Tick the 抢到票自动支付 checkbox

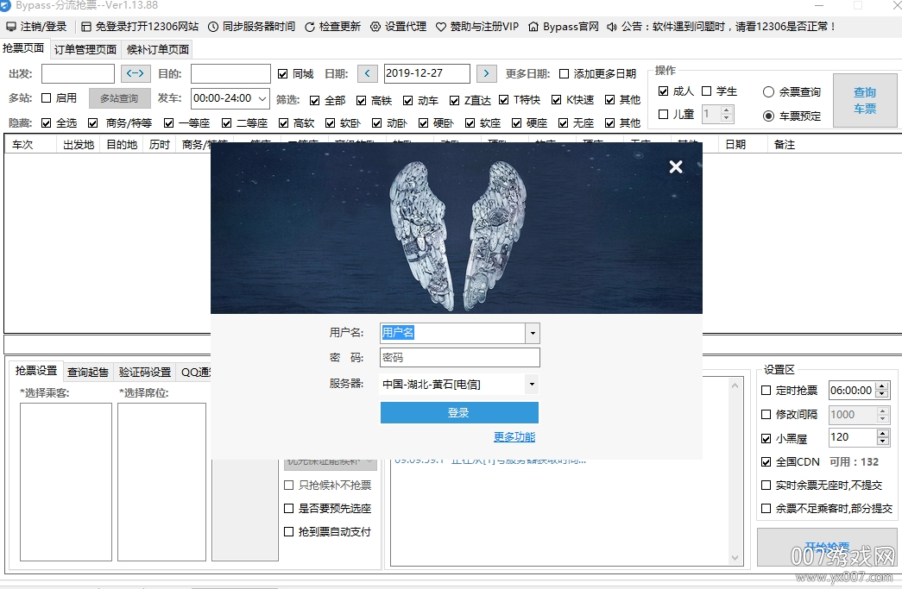pos(289,532)
